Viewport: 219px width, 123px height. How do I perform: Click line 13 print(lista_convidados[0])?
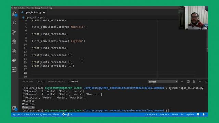[52, 55]
